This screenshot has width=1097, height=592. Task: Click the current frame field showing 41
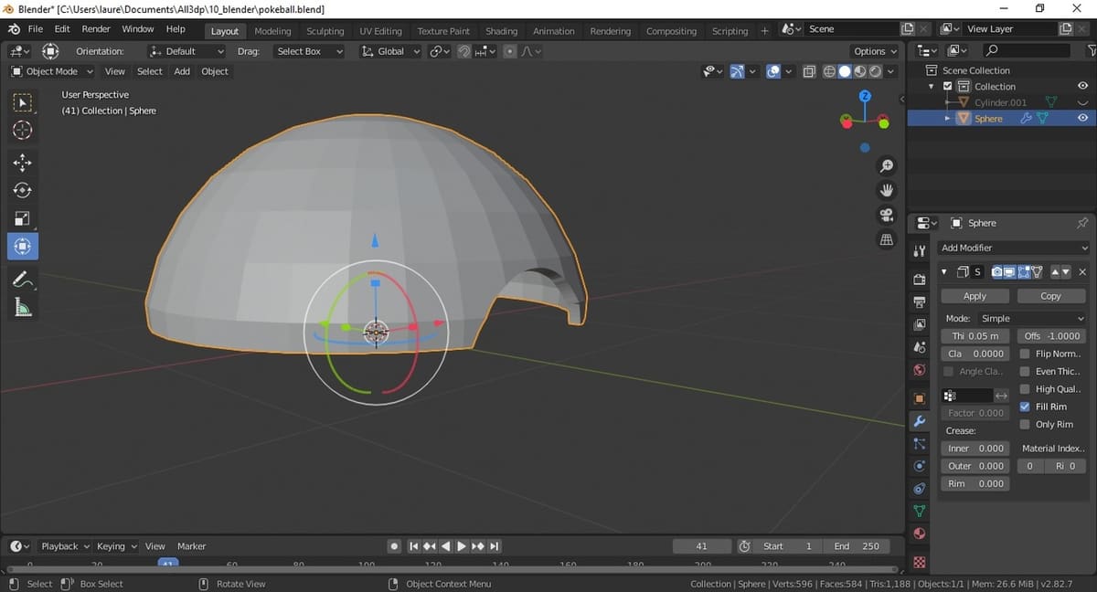tap(701, 546)
